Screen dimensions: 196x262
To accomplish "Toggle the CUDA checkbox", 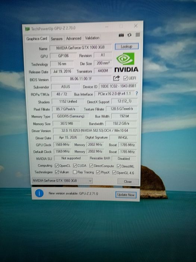I will [x=75, y=165].
